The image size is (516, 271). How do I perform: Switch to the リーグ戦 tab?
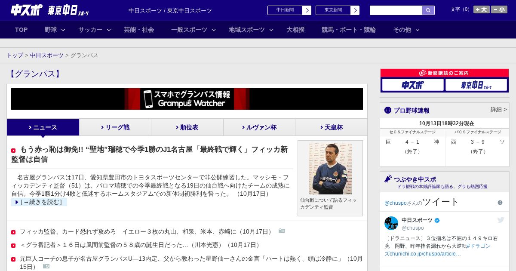115,127
